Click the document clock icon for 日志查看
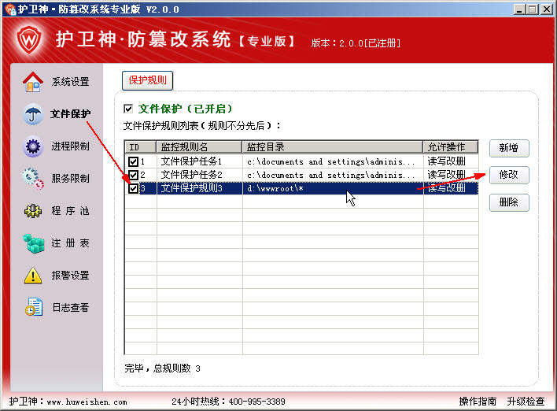 tap(34, 307)
